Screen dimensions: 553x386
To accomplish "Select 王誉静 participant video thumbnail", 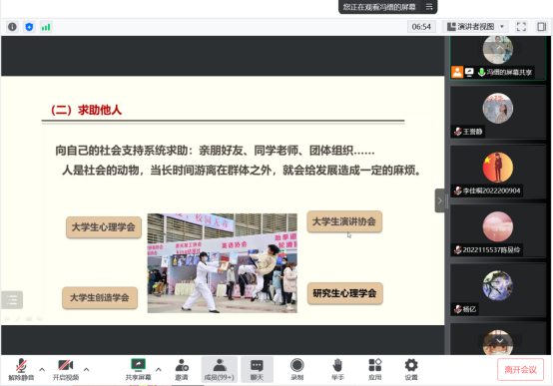I will (498, 112).
